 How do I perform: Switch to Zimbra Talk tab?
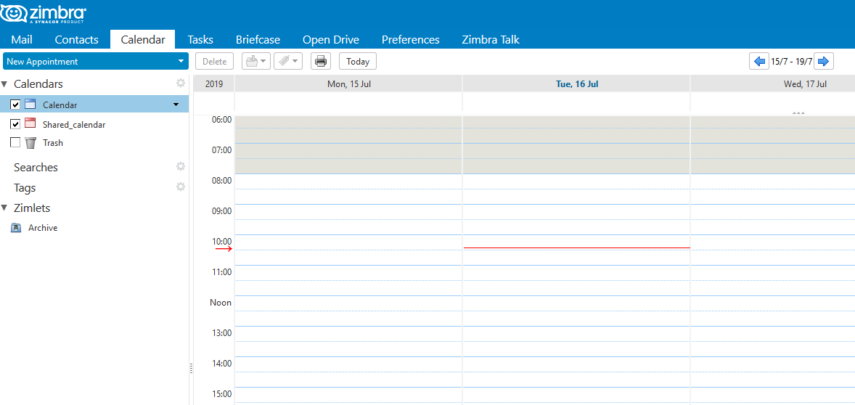(490, 40)
